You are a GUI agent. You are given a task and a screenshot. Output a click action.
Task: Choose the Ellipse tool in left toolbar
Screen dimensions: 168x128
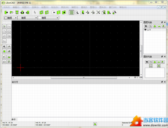4,36
